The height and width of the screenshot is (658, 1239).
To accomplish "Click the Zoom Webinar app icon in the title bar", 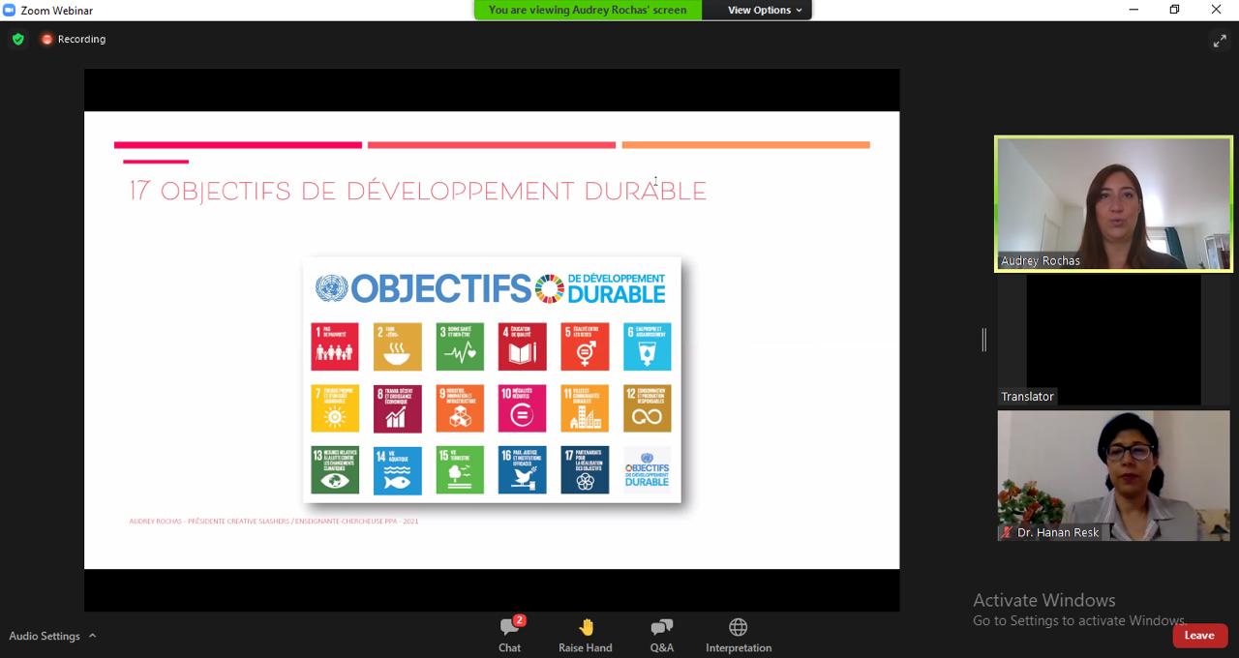I will tap(10, 10).
